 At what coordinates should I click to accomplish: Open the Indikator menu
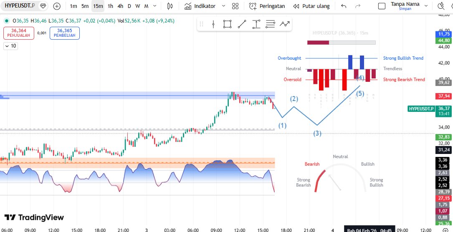(x=200, y=6)
